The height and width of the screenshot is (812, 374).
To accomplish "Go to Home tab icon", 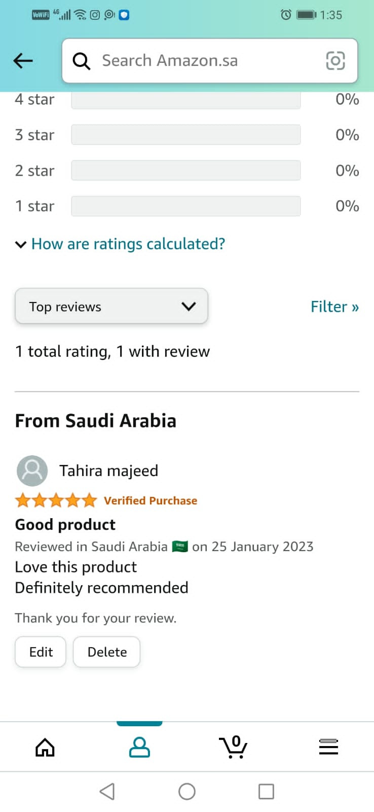I will pos(45,747).
